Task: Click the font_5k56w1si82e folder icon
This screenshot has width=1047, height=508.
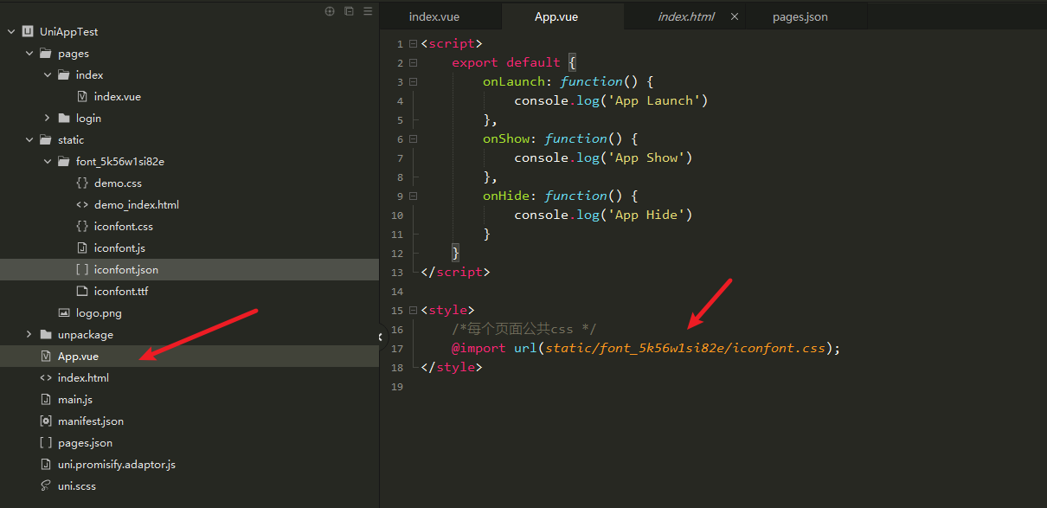Action: 64,162
